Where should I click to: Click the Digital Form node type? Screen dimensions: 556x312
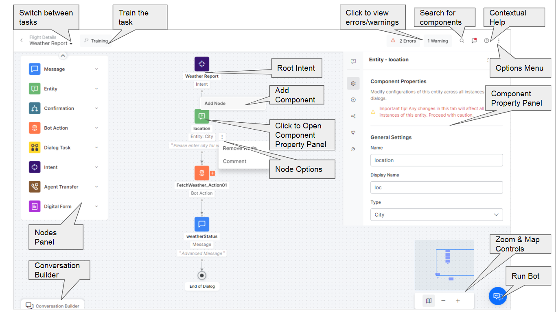click(x=35, y=206)
